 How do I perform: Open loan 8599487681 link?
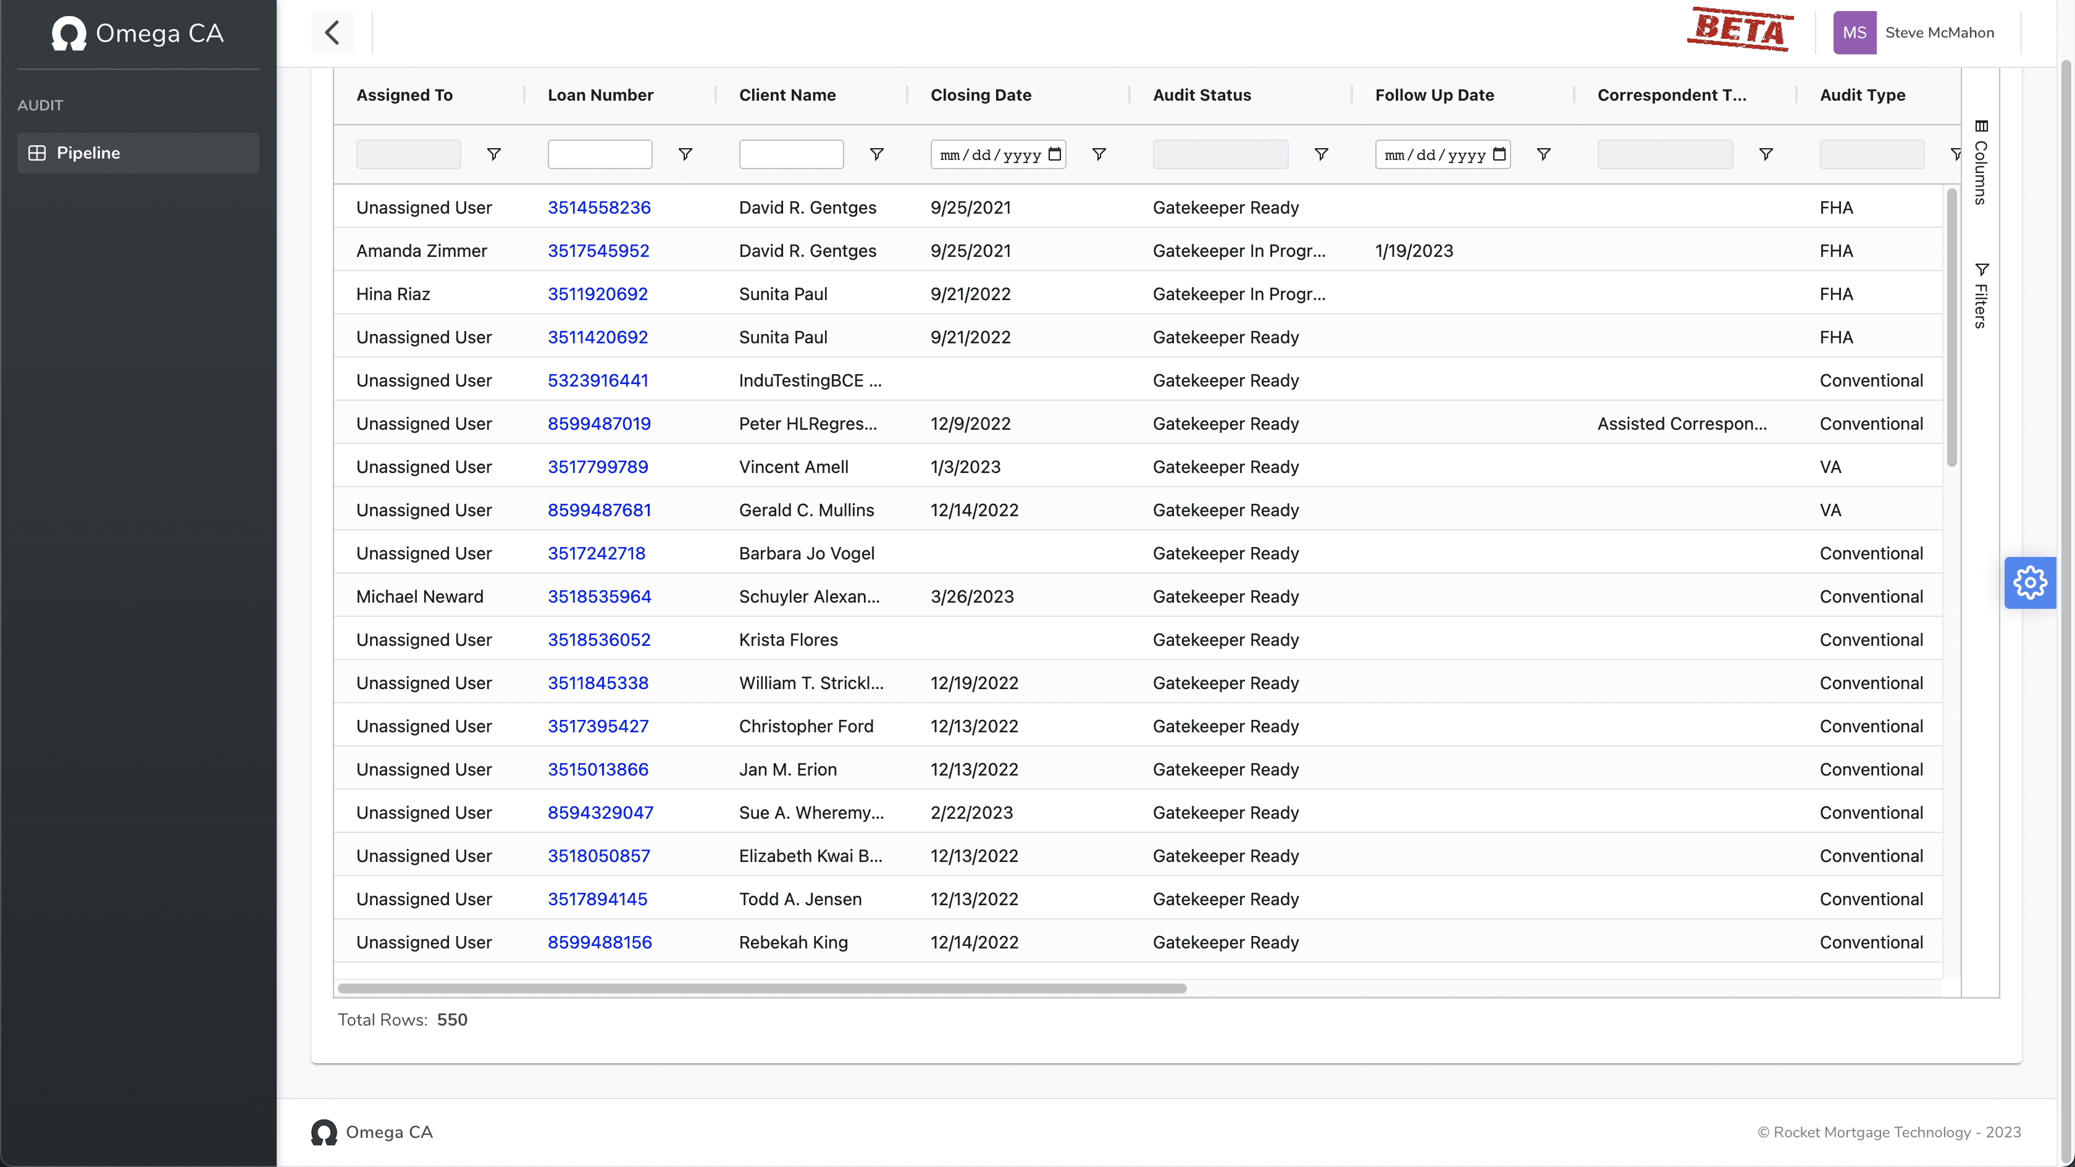(598, 510)
